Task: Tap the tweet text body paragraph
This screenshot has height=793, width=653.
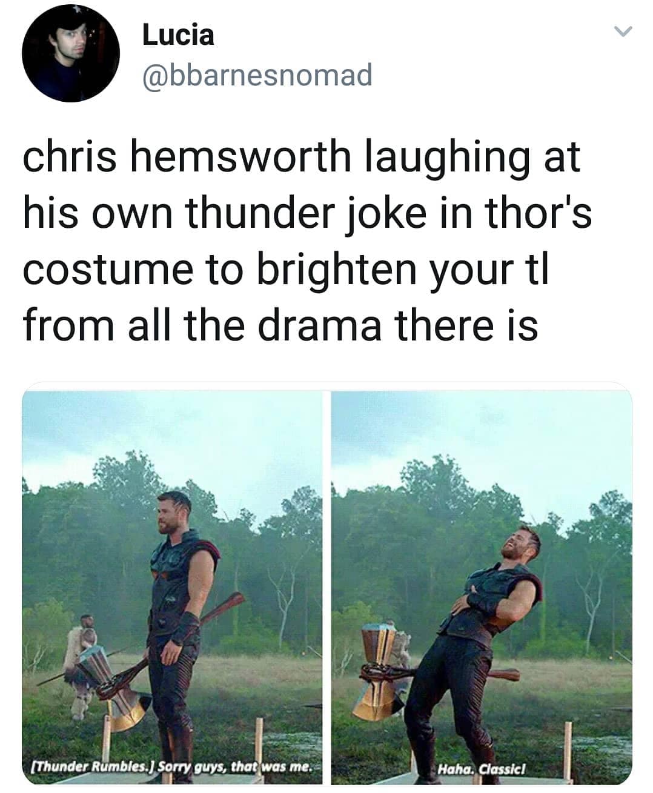Action: point(307,241)
